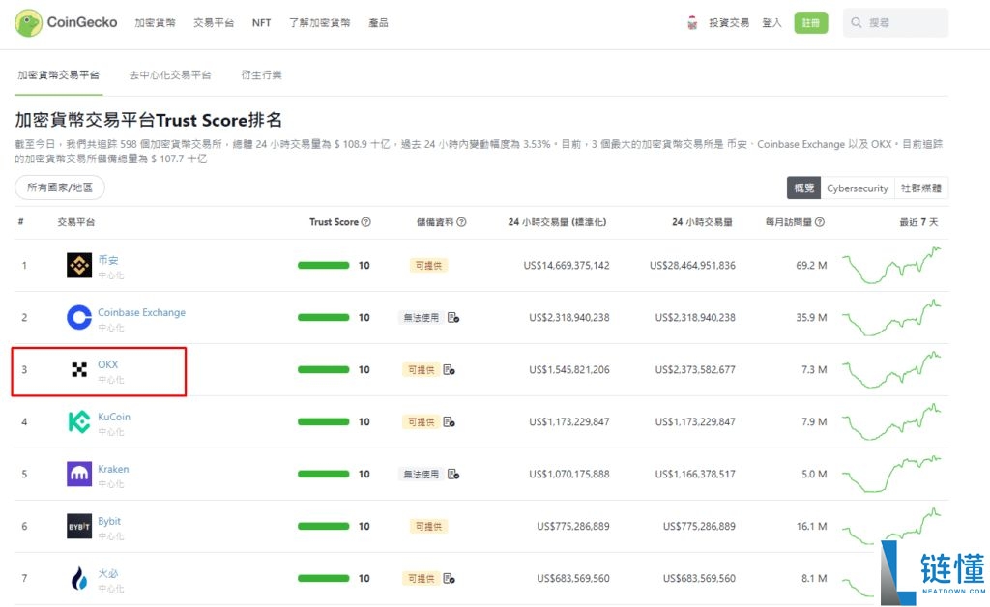Click the 可提供 badge in Bybit row
The image size is (990, 607).
pos(428,526)
